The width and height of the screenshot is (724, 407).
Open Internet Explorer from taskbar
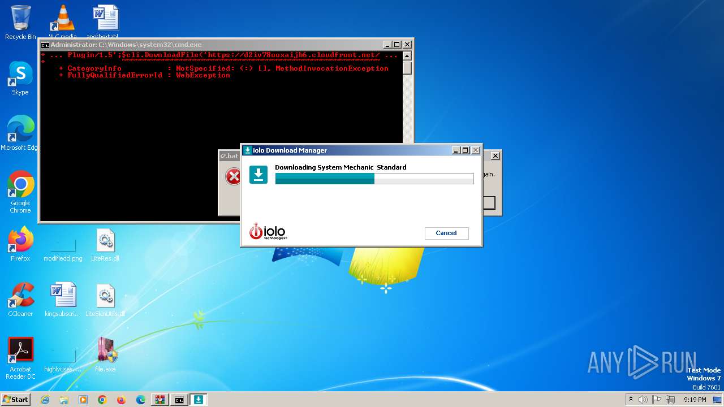click(x=45, y=400)
